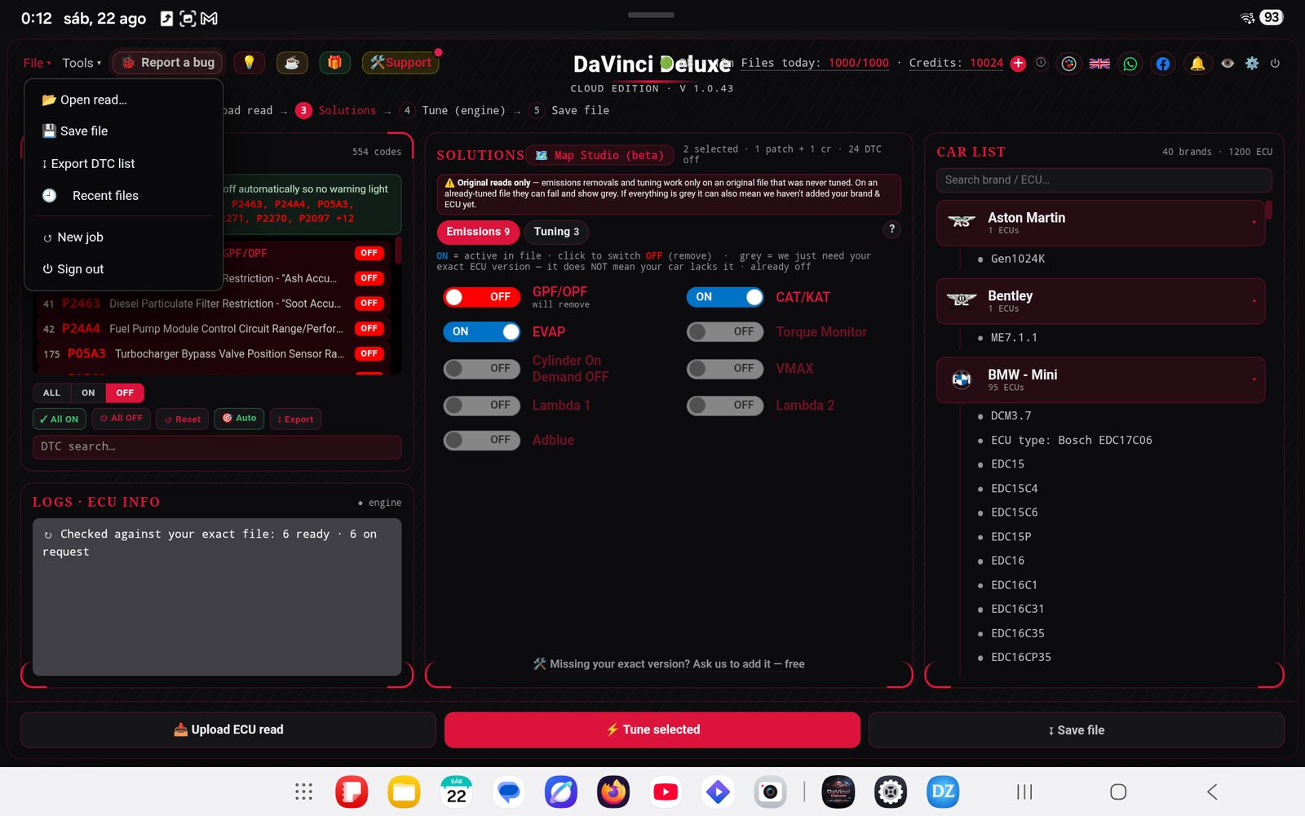The height and width of the screenshot is (816, 1305).
Task: Open the calendar app showing 22
Action: [457, 792]
